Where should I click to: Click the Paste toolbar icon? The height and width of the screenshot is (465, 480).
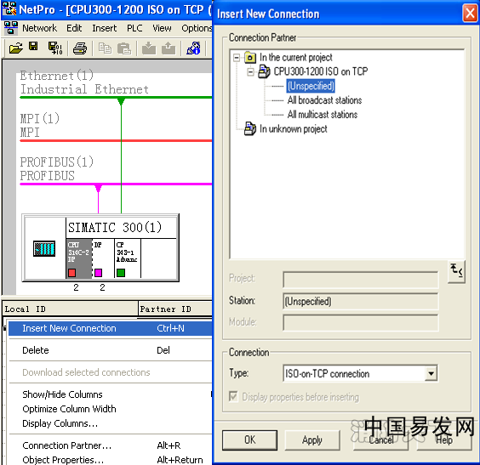(x=124, y=48)
